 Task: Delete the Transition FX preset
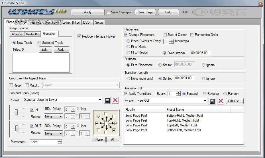pyautogui.click(x=221, y=101)
